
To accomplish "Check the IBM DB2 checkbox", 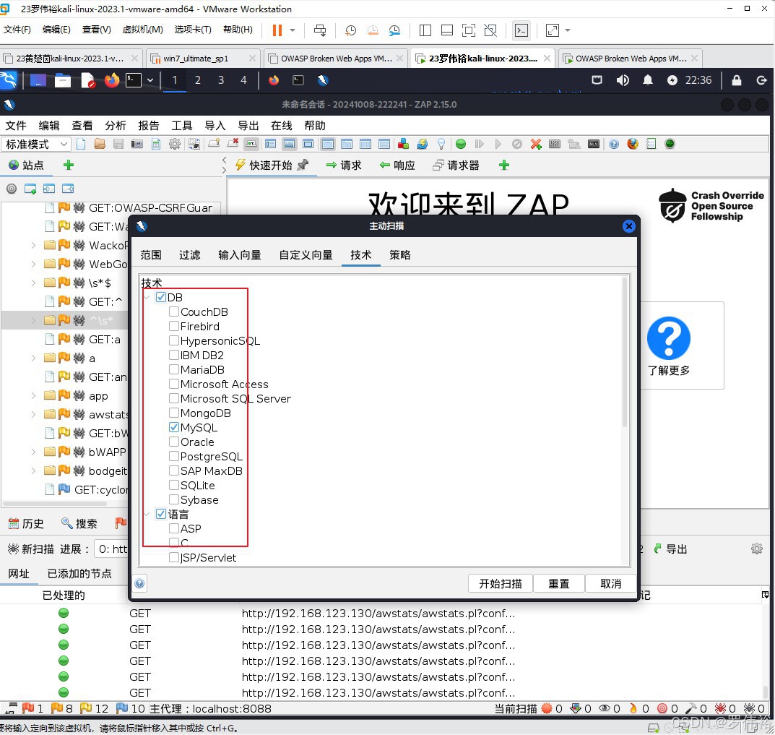I will [x=174, y=355].
